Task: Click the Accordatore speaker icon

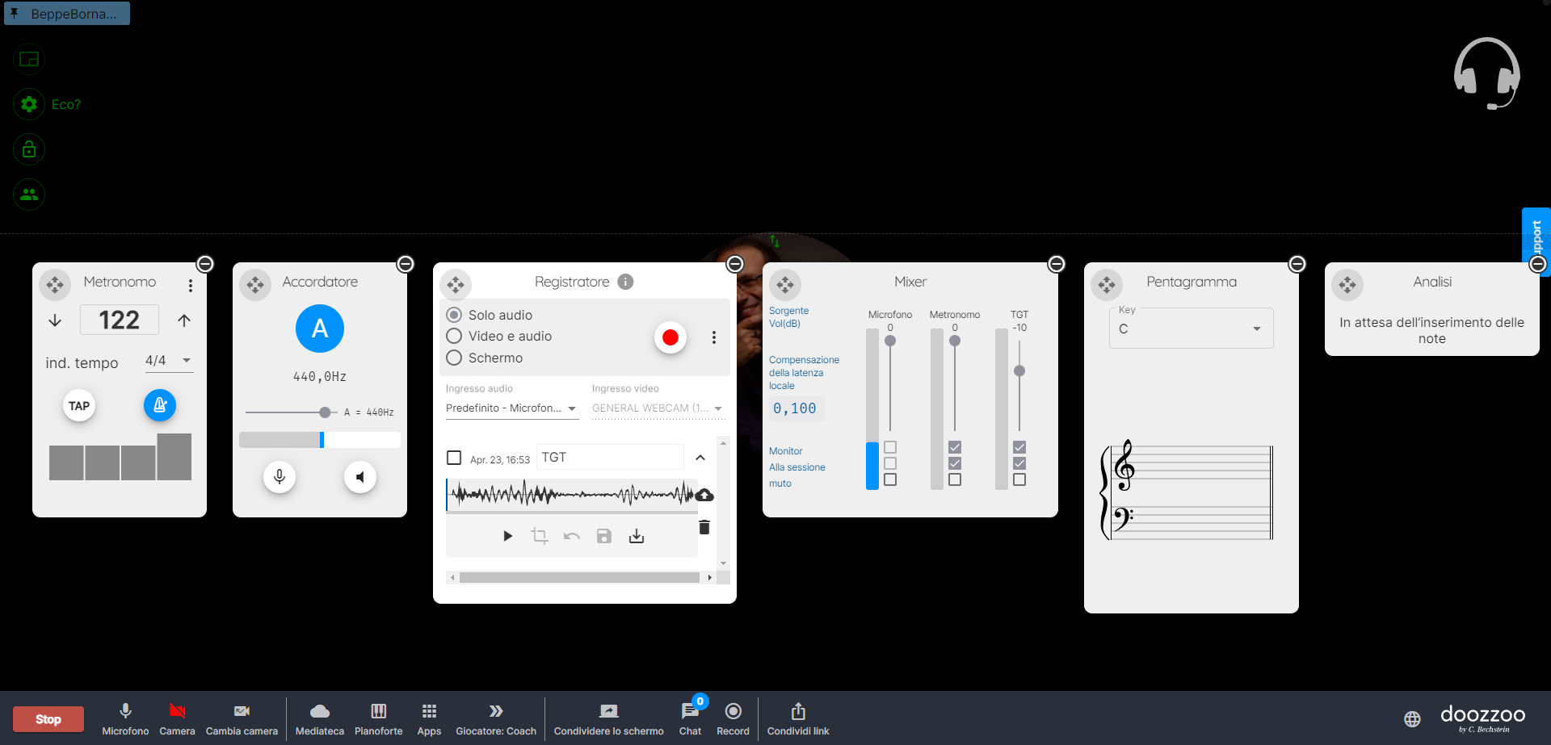Action: tap(360, 477)
